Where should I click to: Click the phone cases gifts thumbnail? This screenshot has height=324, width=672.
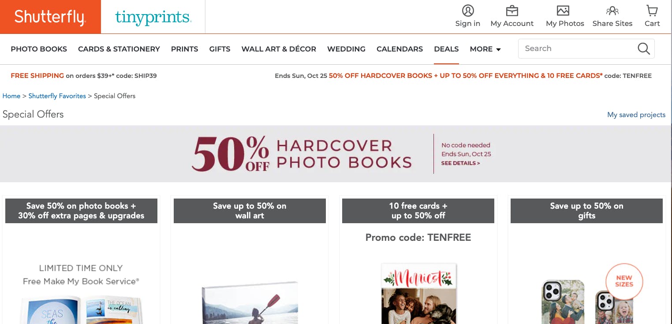pyautogui.click(x=586, y=294)
